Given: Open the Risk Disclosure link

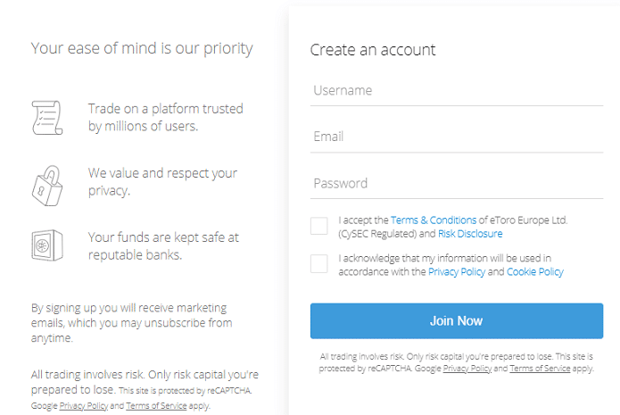Looking at the screenshot, I should click(x=470, y=234).
